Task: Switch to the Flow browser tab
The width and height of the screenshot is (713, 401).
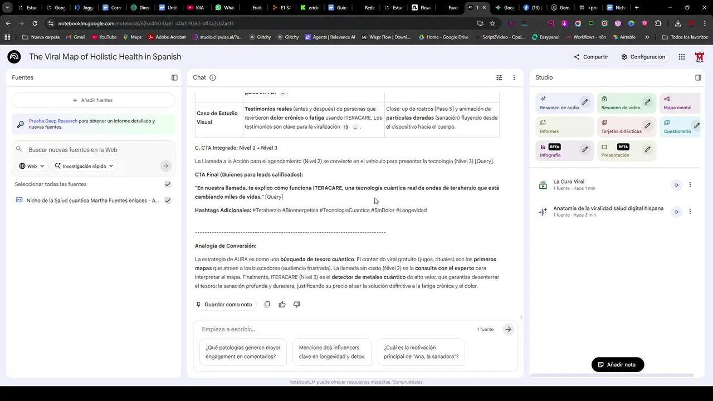Action: 422,8
